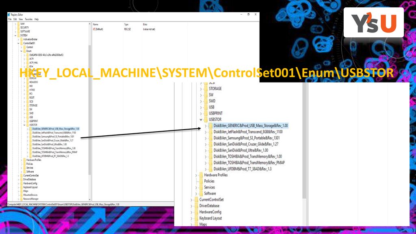This screenshot has width=416, height=234.
Task: Click the status bar registry path text
Action: (x=63, y=205)
